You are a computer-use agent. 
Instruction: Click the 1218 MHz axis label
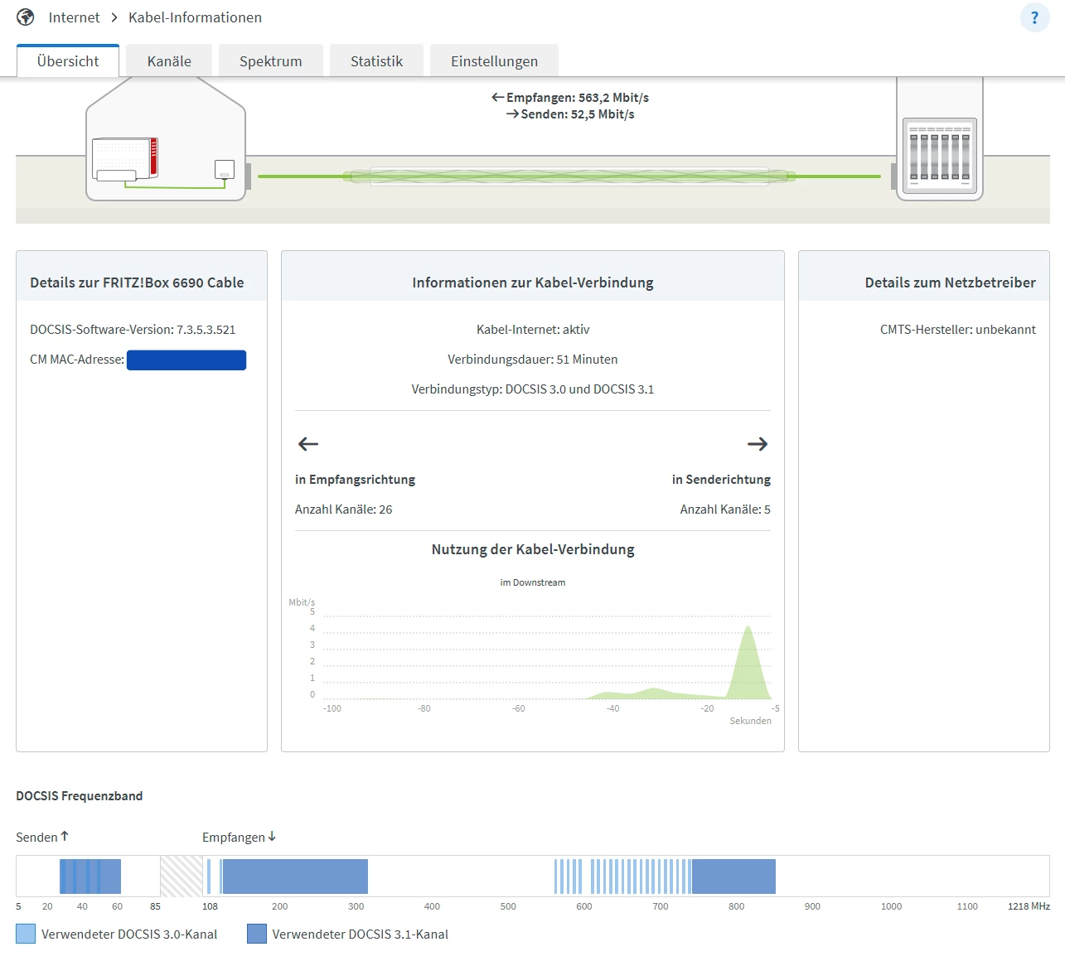tap(1029, 906)
